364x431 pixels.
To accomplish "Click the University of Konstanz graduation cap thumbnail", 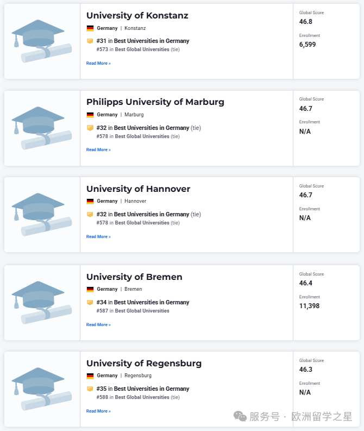I will (42, 41).
